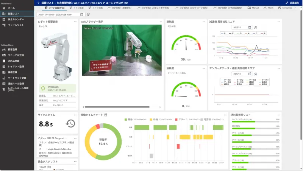Open 保全カレンダー in the main menu
This screenshot has height=171, width=303.
click(x=16, y=19)
